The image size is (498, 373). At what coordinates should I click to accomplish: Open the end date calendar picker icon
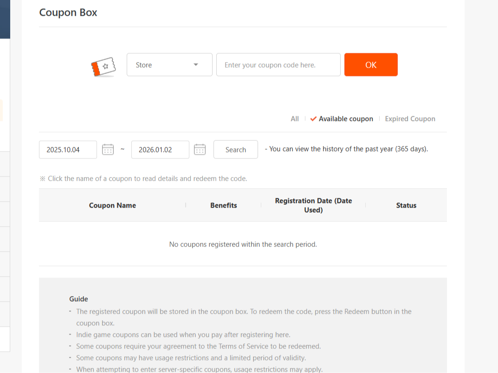point(200,149)
